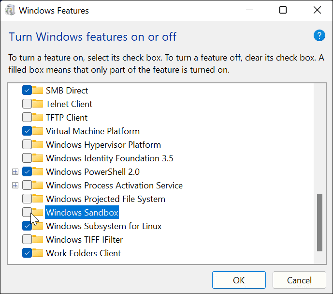The height and width of the screenshot is (294, 333).
Task: Close the Windows Features dialog
Action: point(317,10)
